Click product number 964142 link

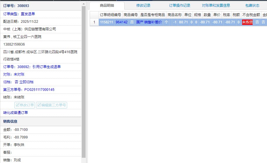point(122,22)
